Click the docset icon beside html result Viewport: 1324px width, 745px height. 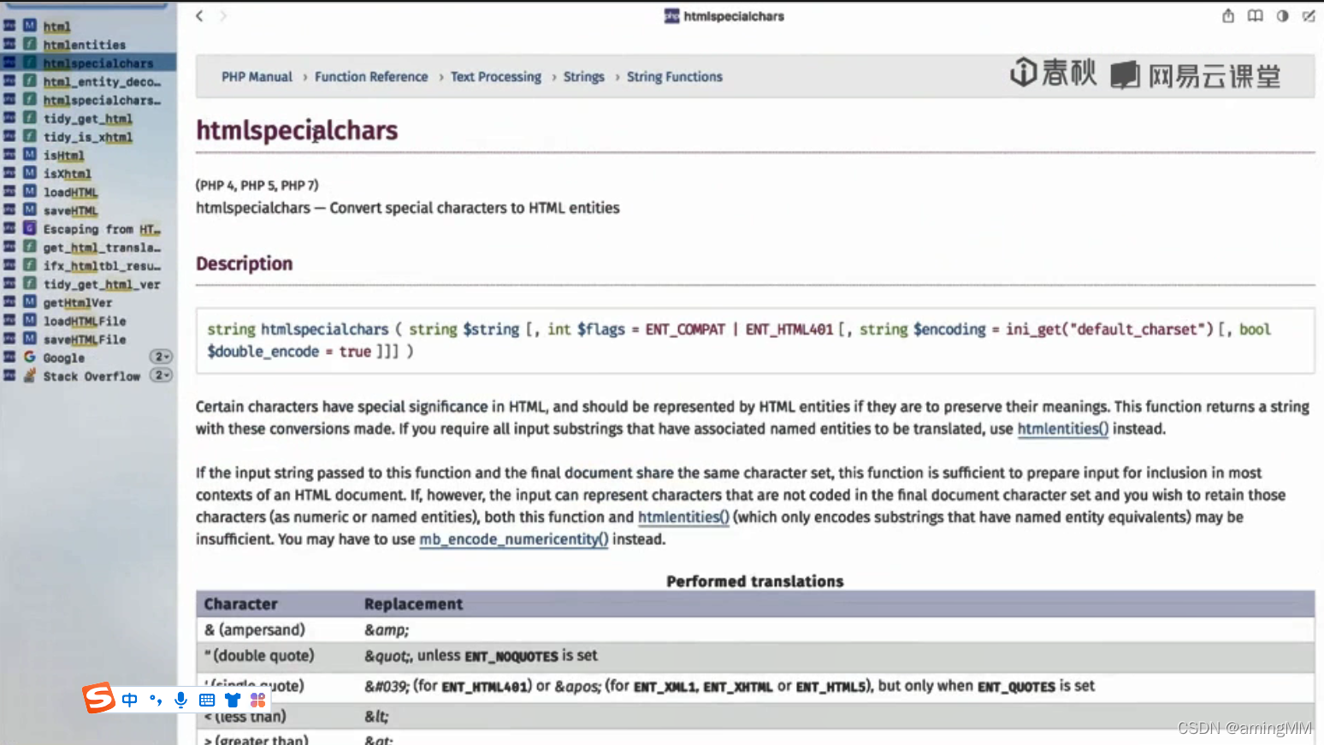tap(9, 27)
